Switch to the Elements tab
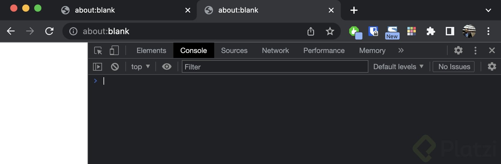This screenshot has width=501, height=164. (x=151, y=51)
